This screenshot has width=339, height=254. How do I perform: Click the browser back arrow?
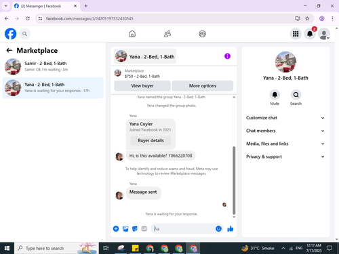point(7,18)
